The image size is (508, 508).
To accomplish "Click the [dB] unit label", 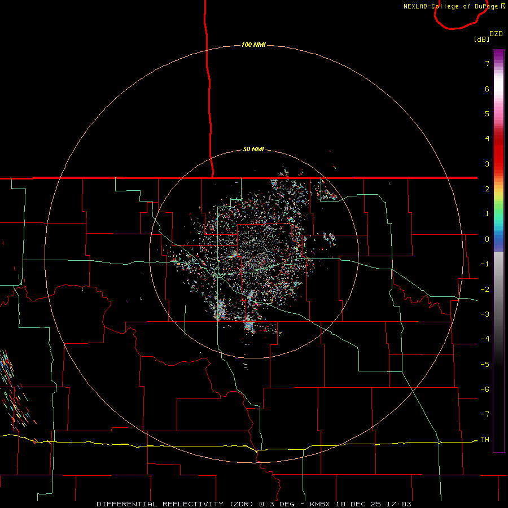I will click(x=481, y=39).
